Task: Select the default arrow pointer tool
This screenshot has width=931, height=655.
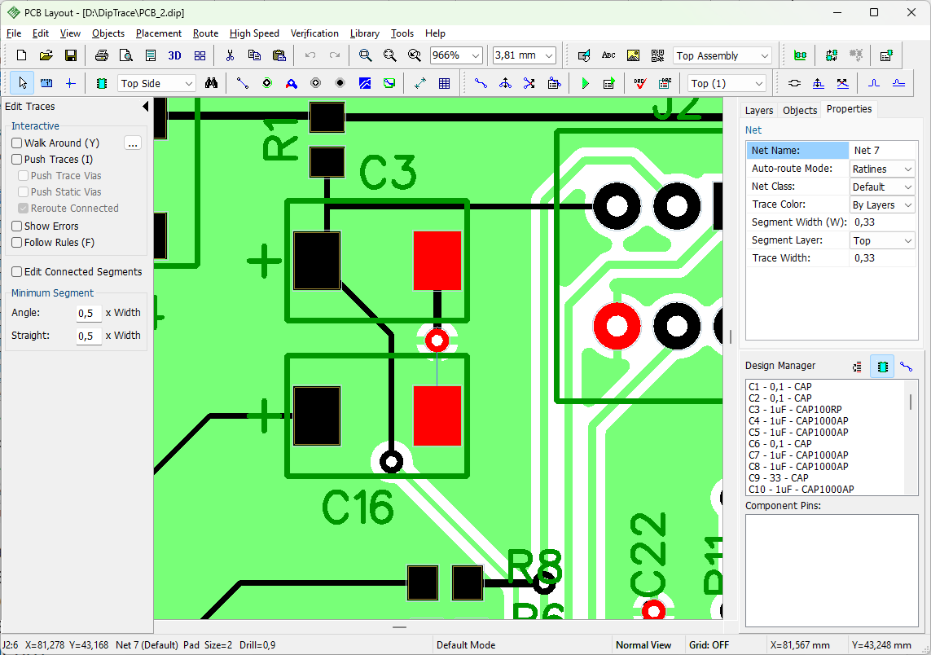Action: coord(22,83)
